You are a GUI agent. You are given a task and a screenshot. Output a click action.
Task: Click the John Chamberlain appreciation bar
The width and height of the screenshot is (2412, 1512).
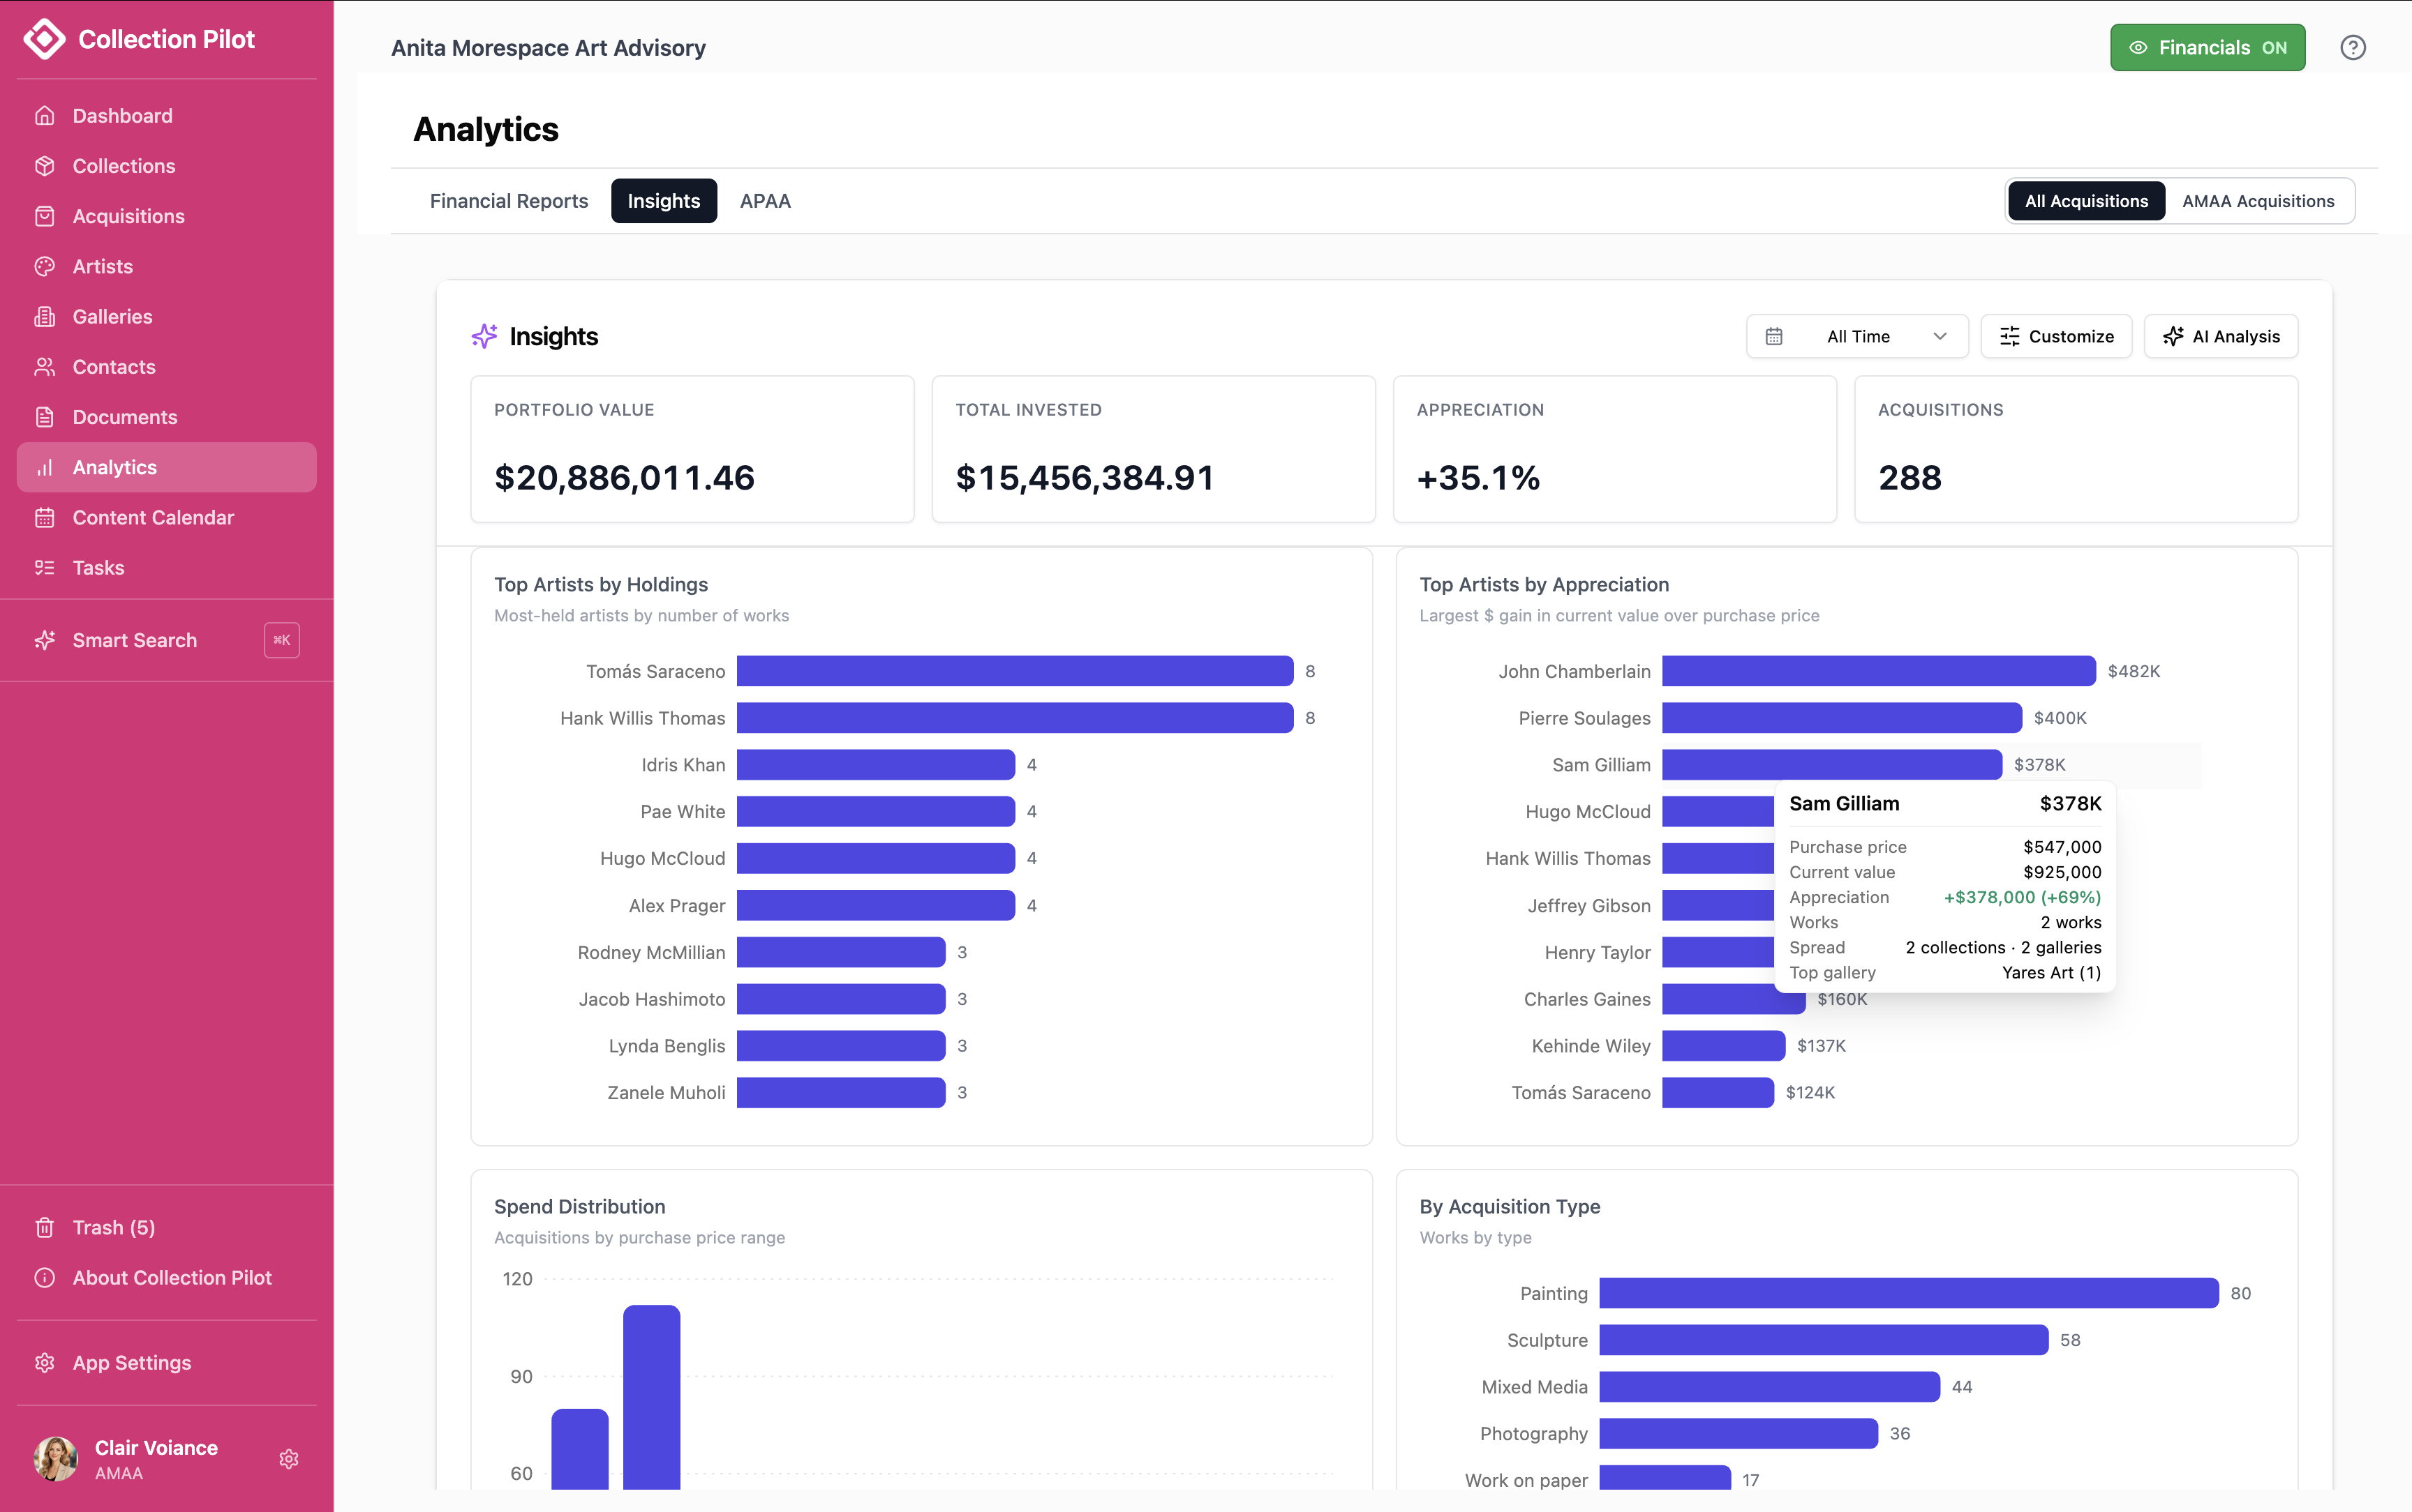(1879, 671)
